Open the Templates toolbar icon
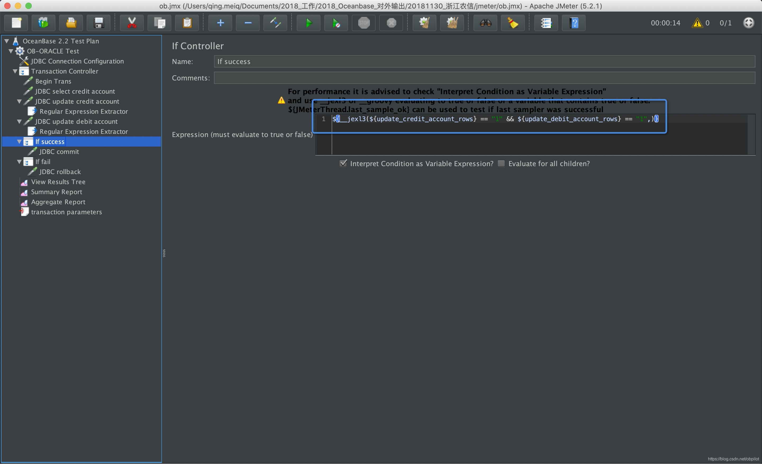Viewport: 762px width, 464px height. 44,23
